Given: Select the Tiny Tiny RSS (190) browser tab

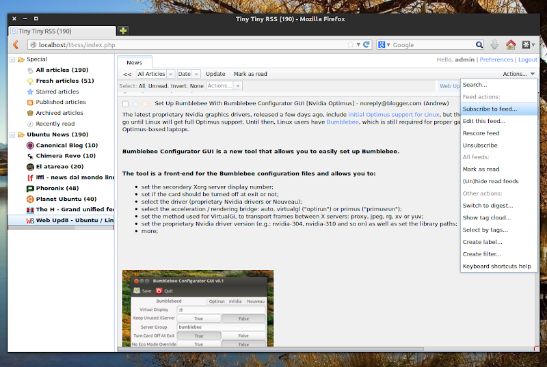Looking at the screenshot, I should [x=62, y=31].
